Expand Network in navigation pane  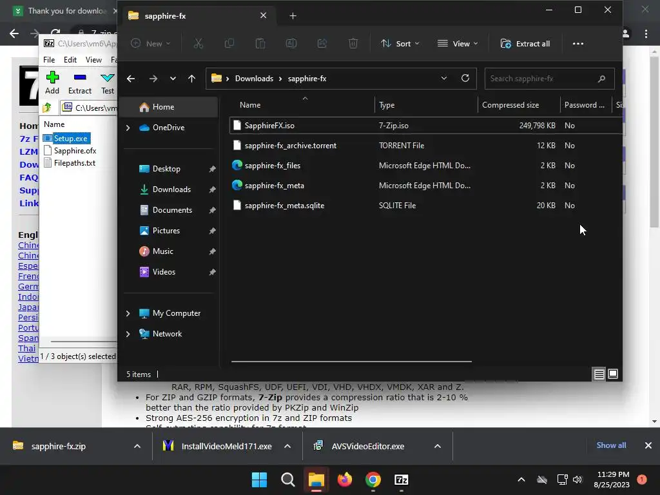click(128, 334)
